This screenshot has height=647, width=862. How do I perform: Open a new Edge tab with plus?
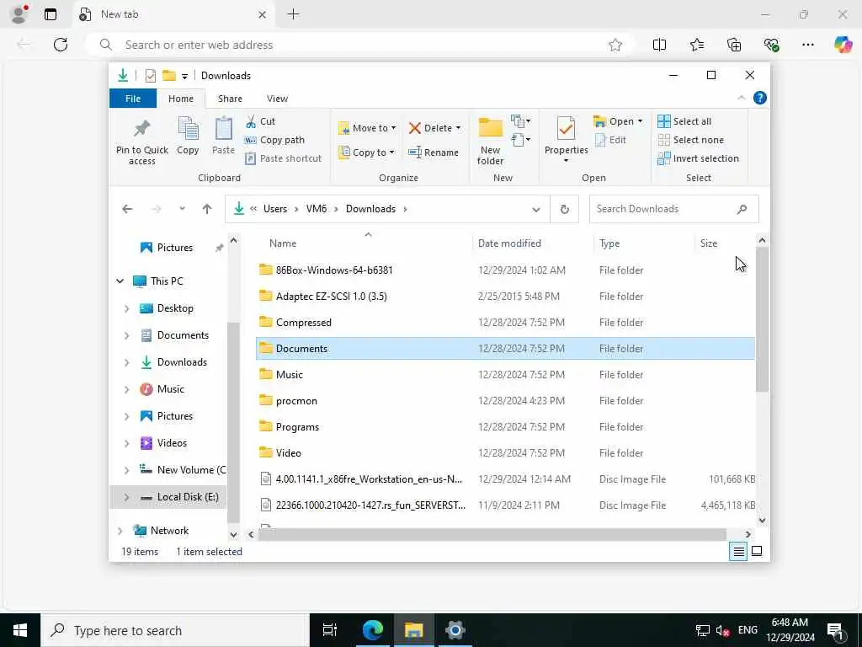(x=294, y=14)
